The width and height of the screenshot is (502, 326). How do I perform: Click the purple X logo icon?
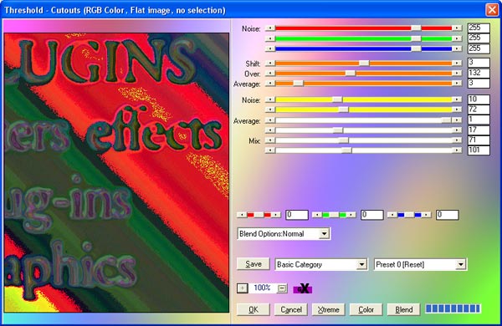[303, 288]
